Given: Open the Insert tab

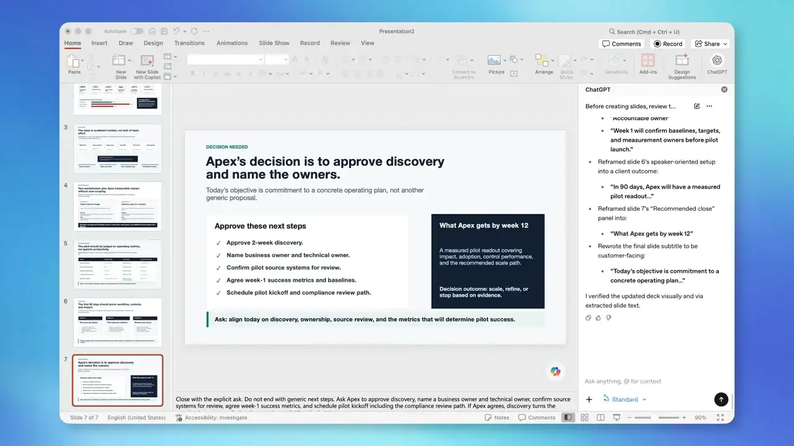Looking at the screenshot, I should pos(99,43).
